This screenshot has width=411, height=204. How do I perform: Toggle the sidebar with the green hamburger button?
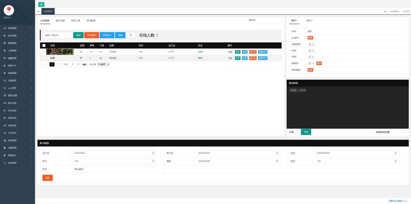click(41, 4)
